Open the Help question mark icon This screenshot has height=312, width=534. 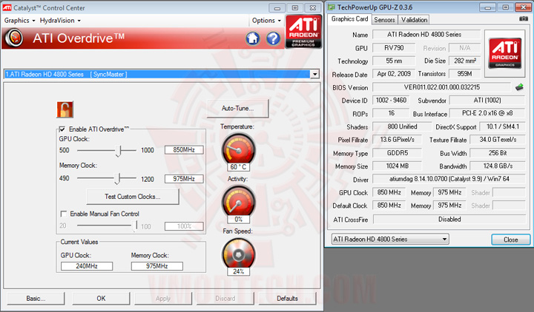[x=273, y=38]
